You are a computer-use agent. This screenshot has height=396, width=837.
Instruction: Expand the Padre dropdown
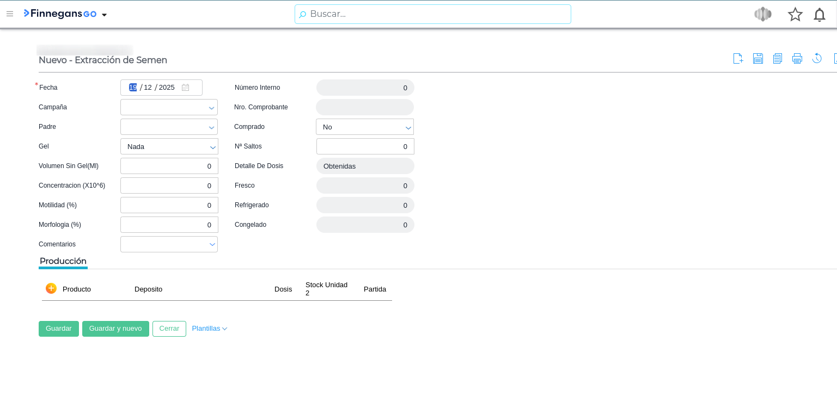[211, 127]
